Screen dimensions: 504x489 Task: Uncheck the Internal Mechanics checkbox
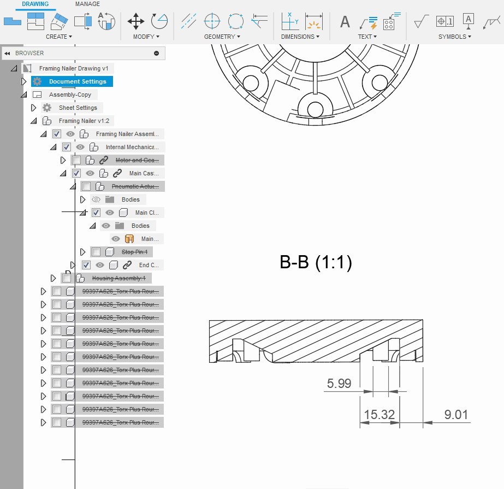67,147
